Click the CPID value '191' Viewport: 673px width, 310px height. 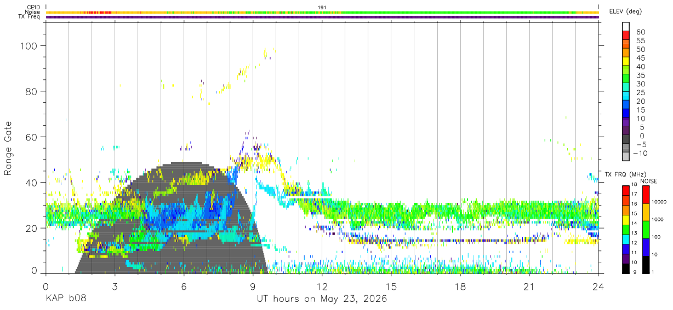322,7
